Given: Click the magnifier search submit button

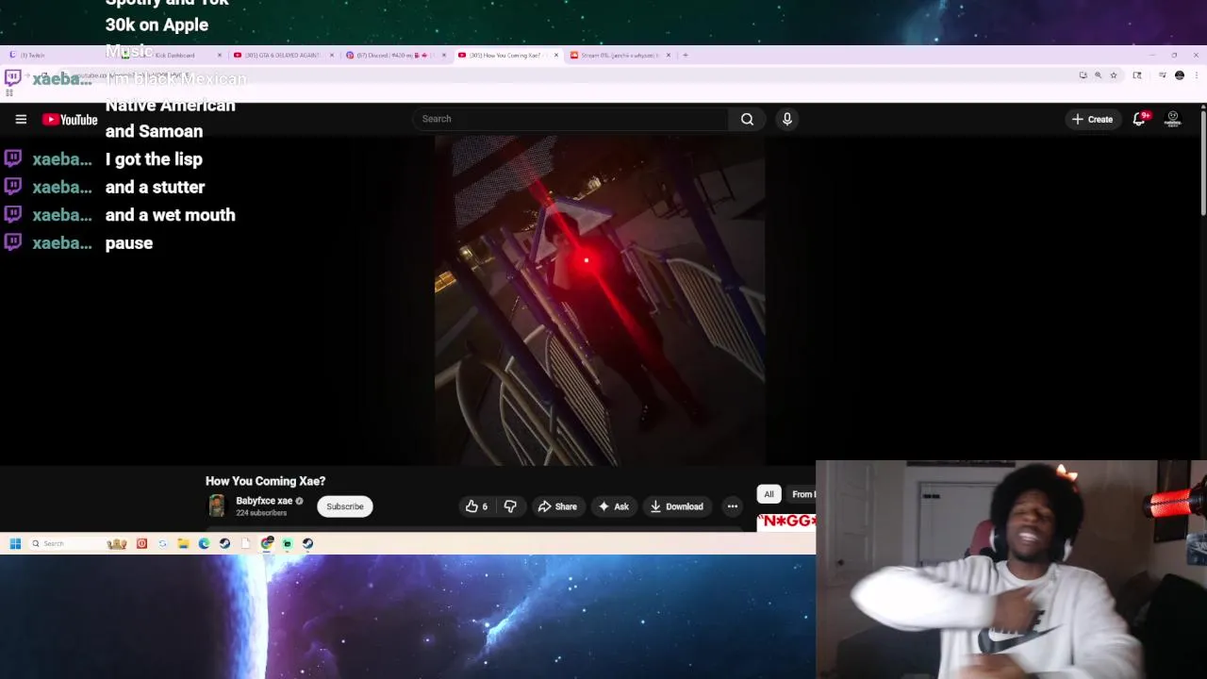Looking at the screenshot, I should [747, 119].
